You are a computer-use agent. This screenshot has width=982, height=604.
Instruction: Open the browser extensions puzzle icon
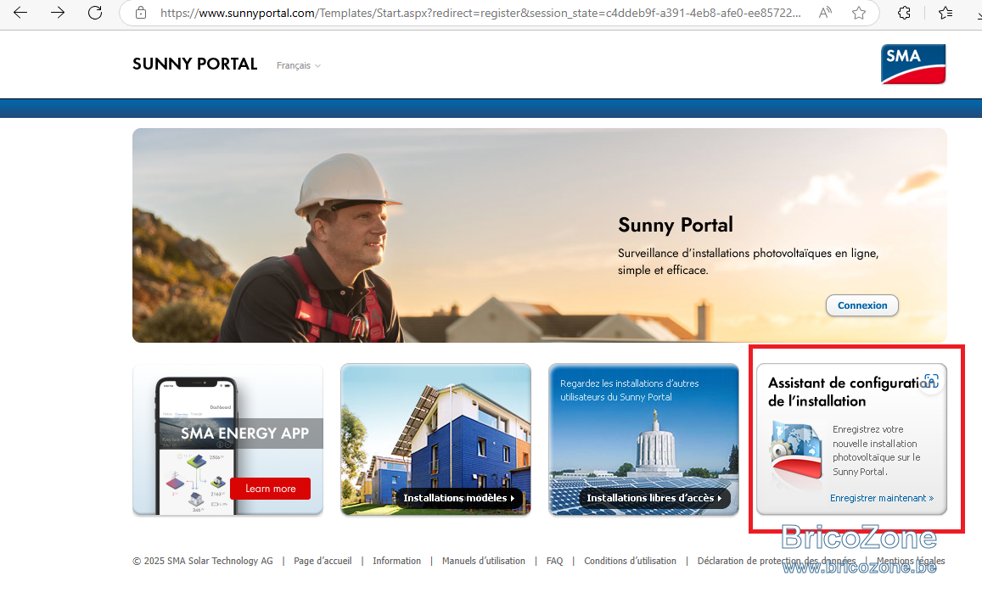click(904, 13)
